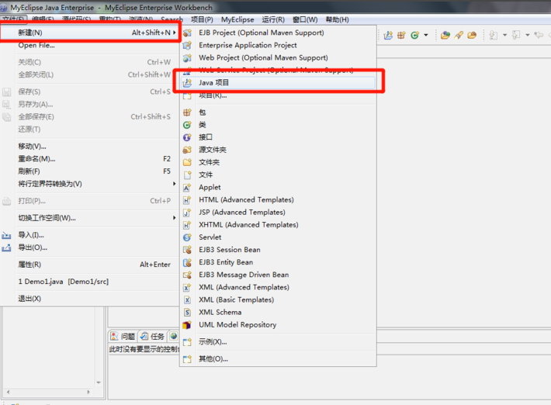This screenshot has height=405, width=551.
Task: Click the XML Schema icon
Action: coord(187,312)
